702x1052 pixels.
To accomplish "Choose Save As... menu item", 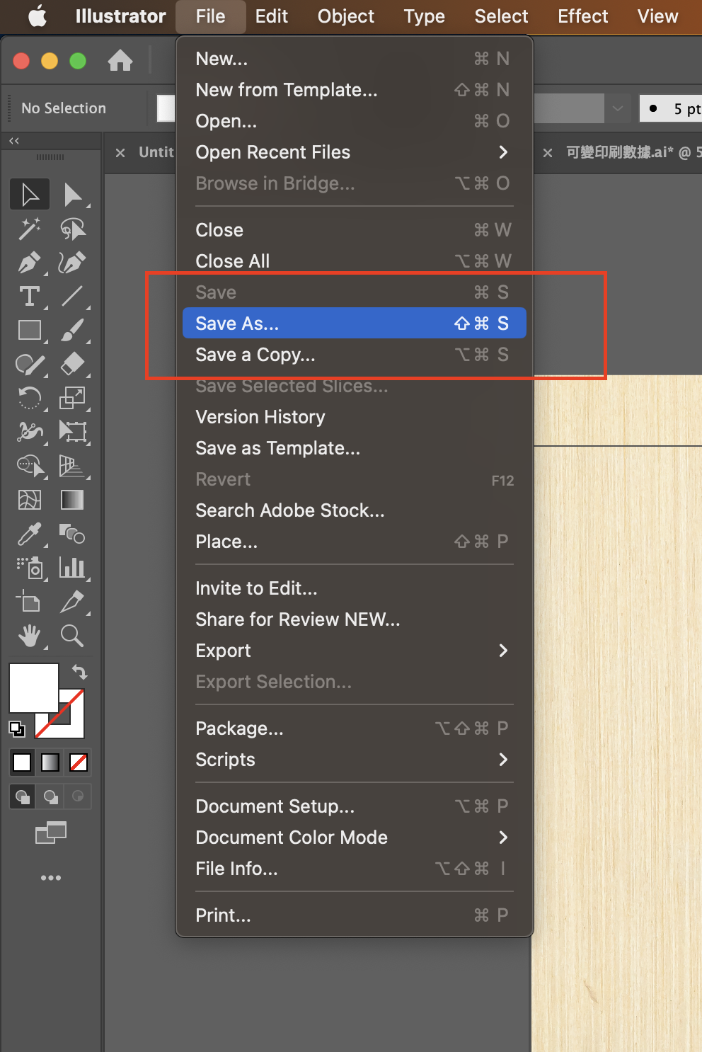I will [x=354, y=324].
